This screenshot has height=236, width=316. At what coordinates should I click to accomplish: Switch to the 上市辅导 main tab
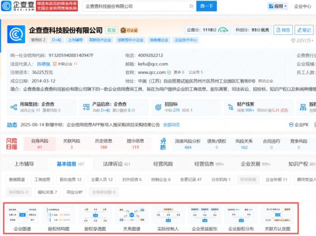[x=24, y=164]
